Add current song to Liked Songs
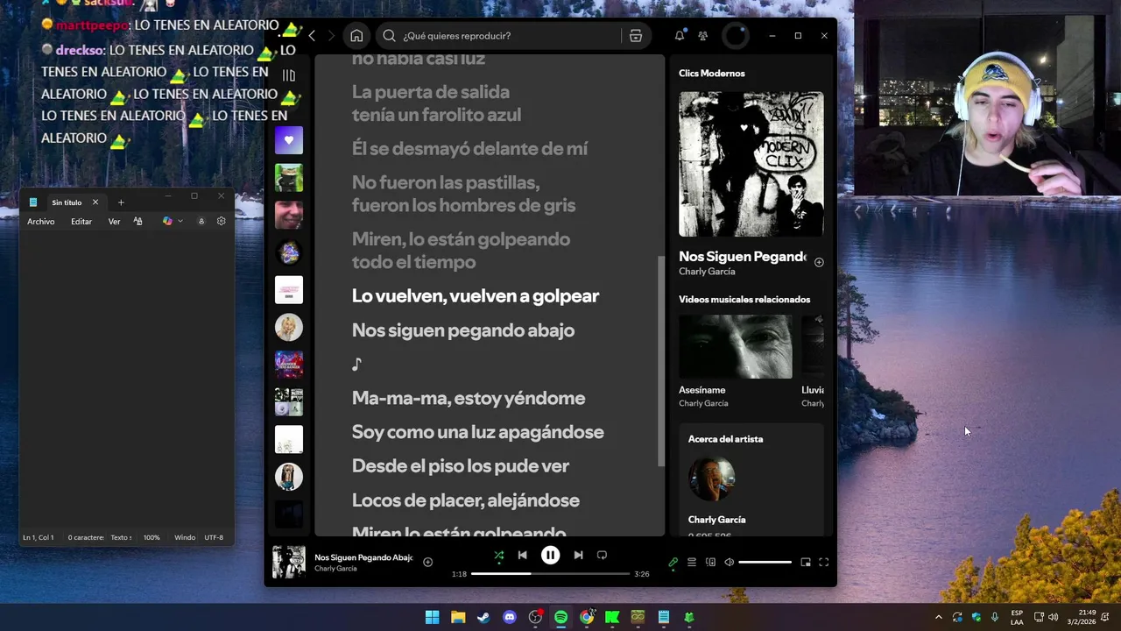Screen dimensions: 1121x631 (x=427, y=562)
